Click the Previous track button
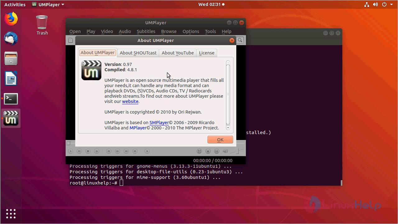The image size is (398, 224). point(109,151)
